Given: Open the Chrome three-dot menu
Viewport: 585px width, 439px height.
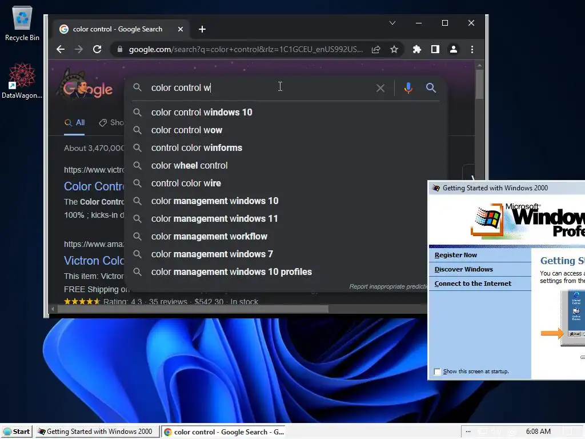Looking at the screenshot, I should pyautogui.click(x=472, y=49).
